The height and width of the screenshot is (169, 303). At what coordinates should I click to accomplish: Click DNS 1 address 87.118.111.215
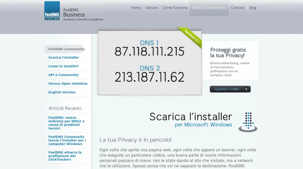[x=149, y=52]
